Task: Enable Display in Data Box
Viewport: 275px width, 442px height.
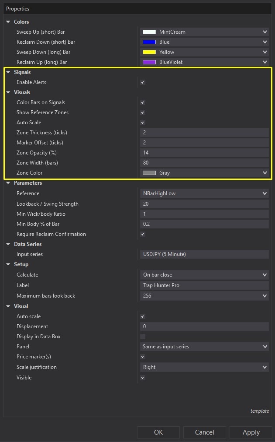Action: 142,336
